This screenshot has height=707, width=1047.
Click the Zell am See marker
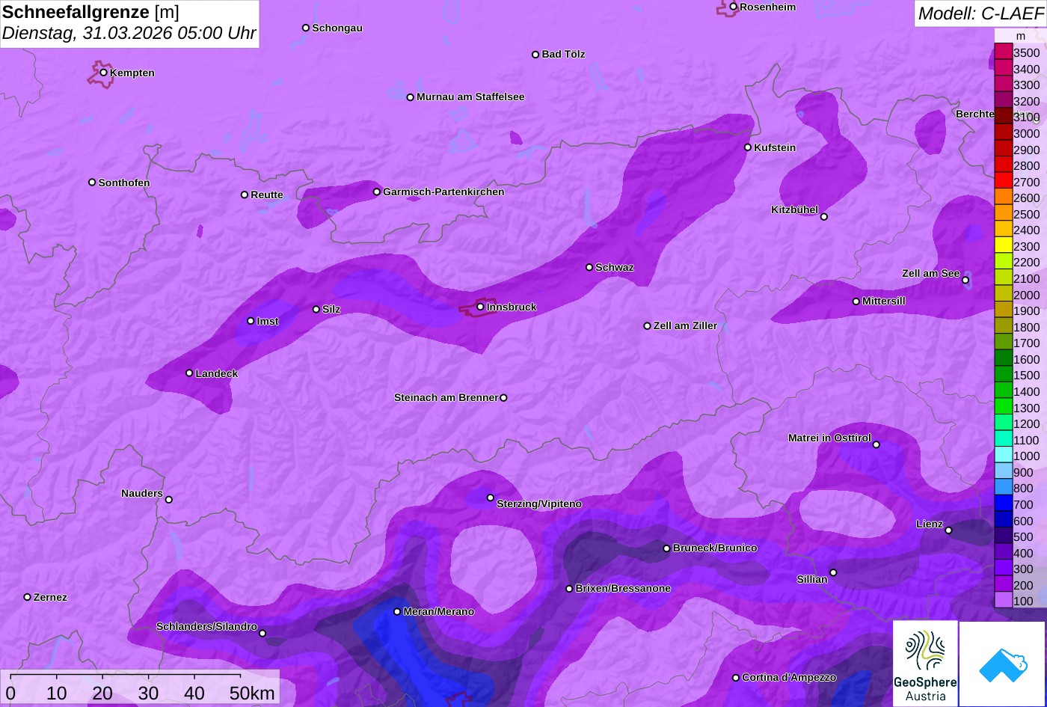tap(965, 280)
